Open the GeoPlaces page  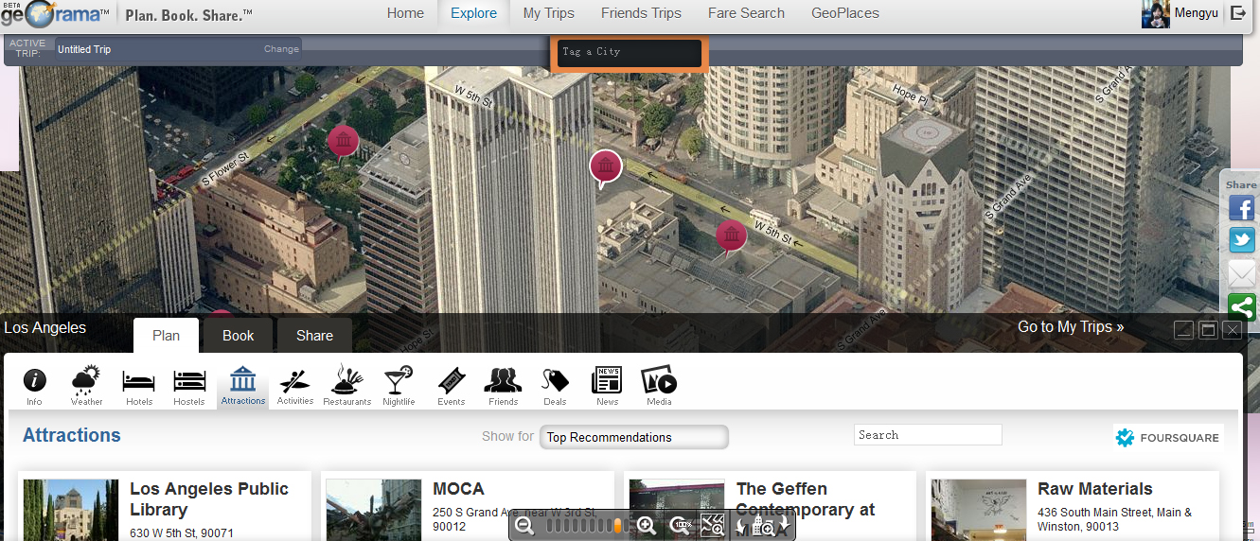[845, 13]
